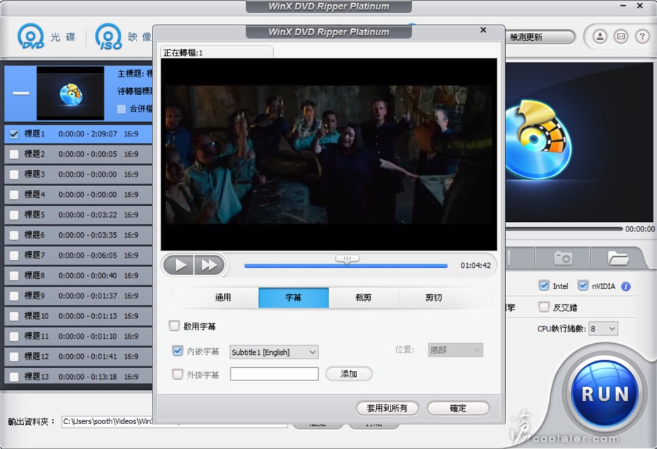Click the external subtitle path field

(x=274, y=374)
